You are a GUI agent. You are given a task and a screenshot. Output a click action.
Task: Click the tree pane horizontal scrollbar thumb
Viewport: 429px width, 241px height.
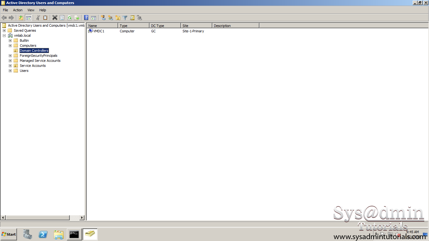pos(38,217)
